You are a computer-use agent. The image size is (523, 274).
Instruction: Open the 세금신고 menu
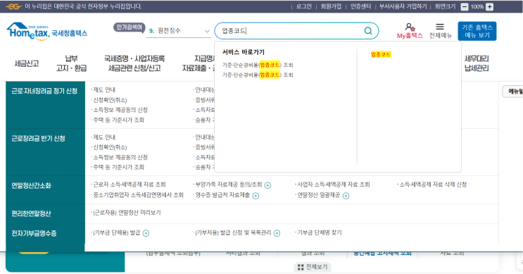27,63
